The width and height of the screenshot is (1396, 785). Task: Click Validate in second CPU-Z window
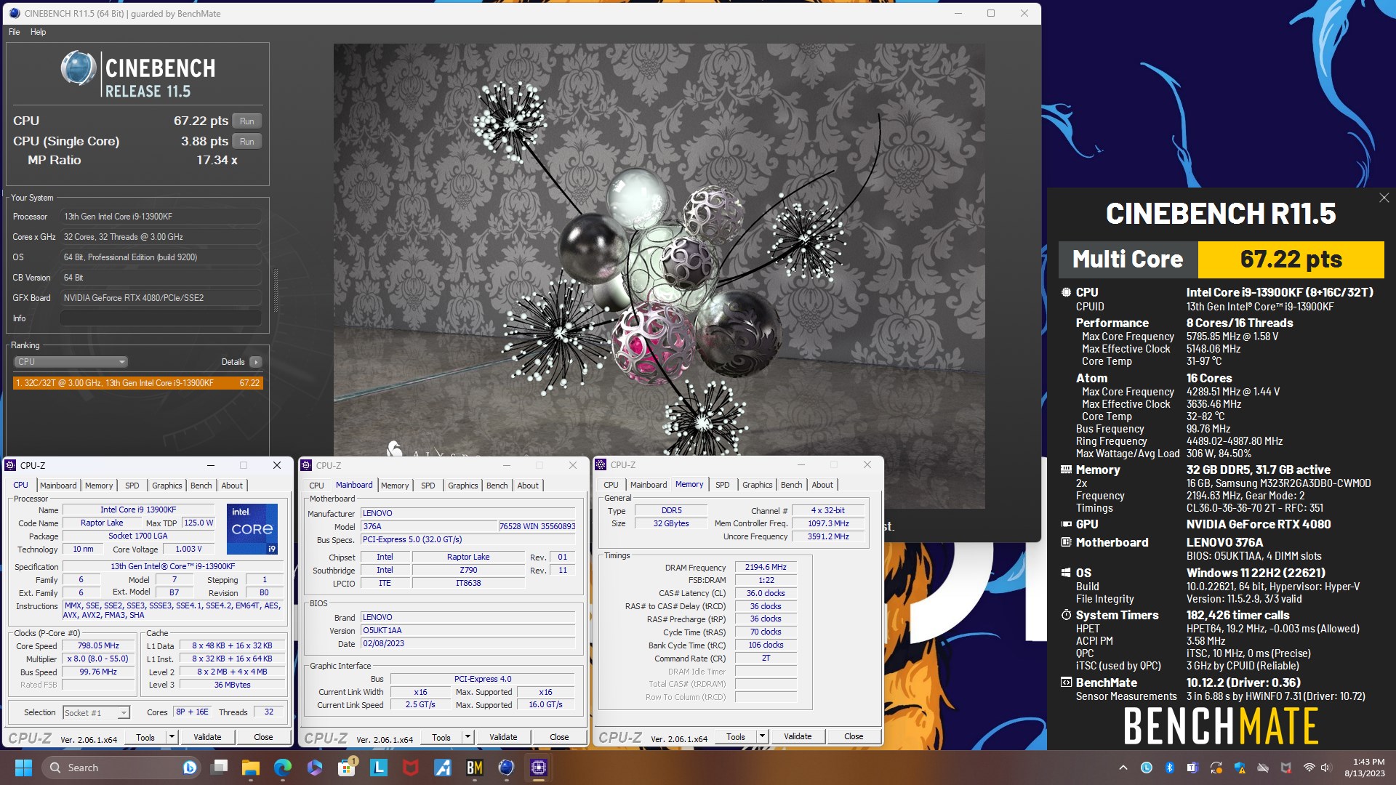pos(503,737)
